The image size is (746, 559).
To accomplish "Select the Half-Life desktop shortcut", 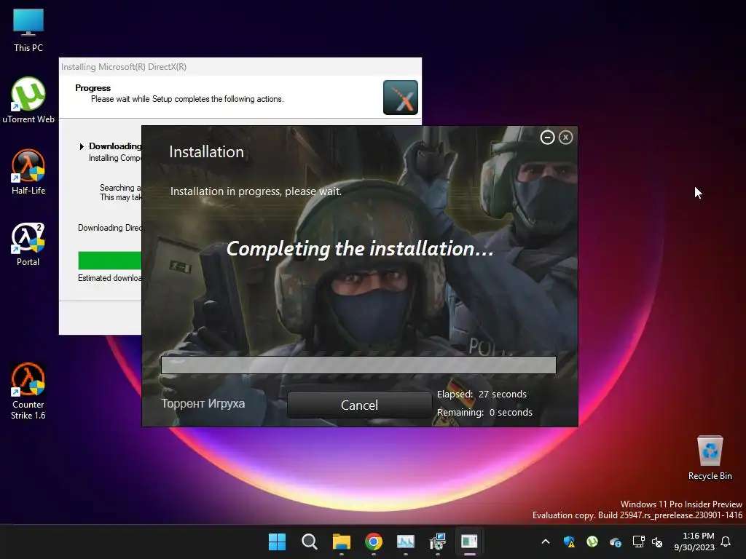I will (28, 172).
